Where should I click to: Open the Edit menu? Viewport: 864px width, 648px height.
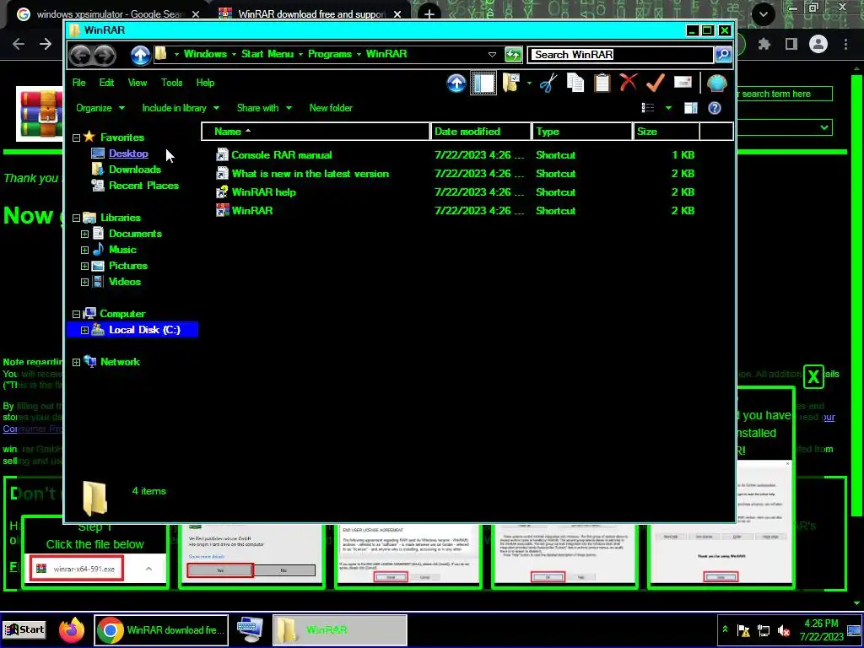pyautogui.click(x=106, y=83)
